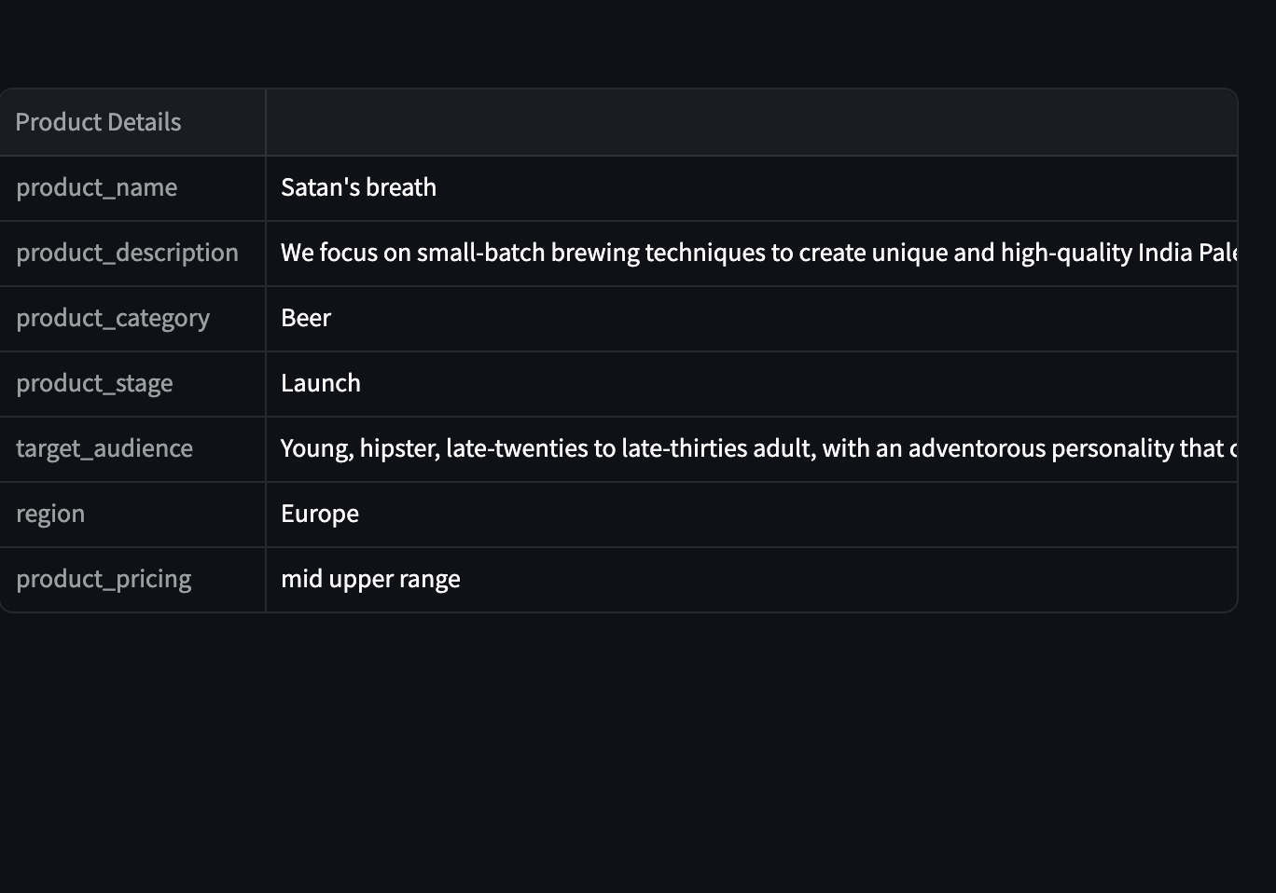The width and height of the screenshot is (1276, 893).
Task: Select the product_name label cell
Action: [x=132, y=188]
